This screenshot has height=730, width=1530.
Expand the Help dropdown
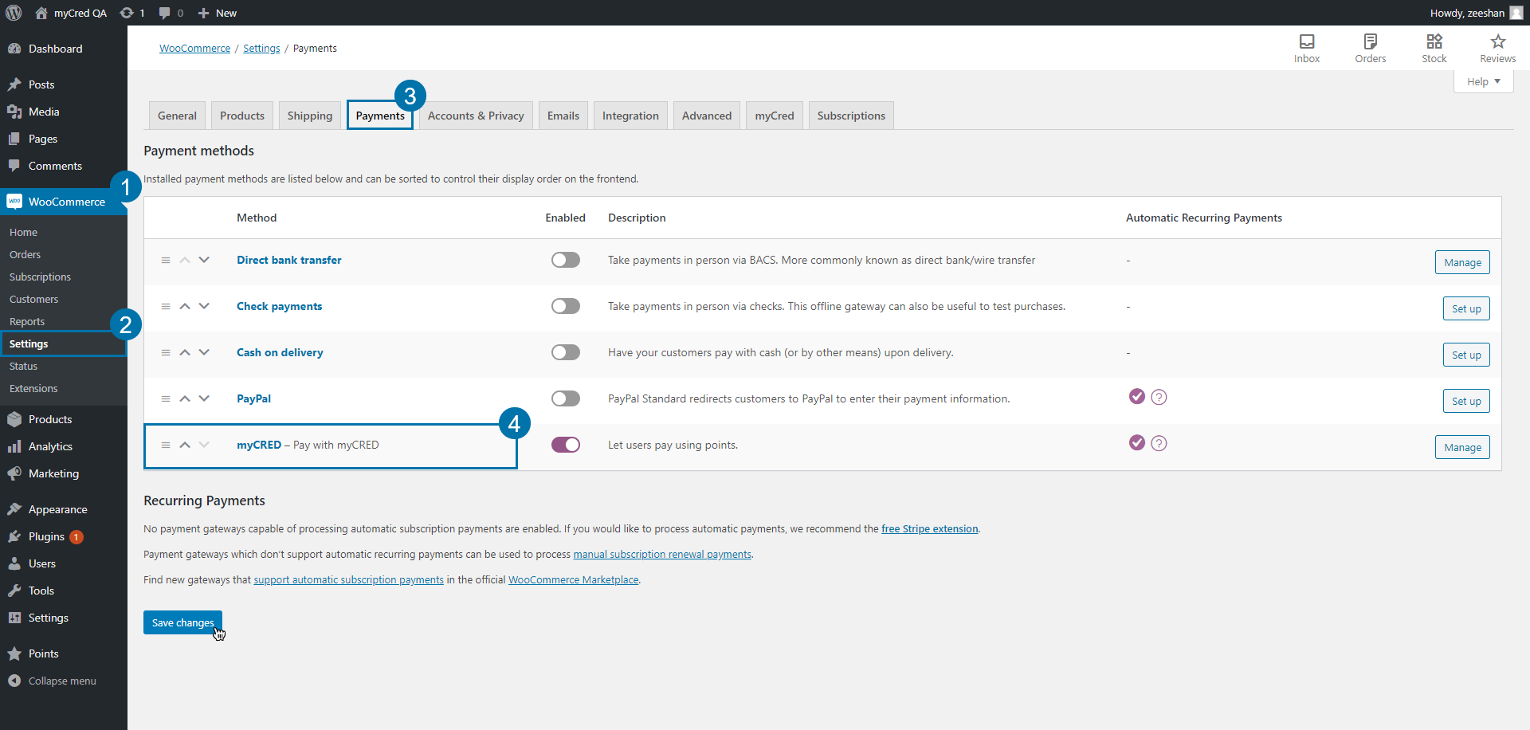point(1484,81)
